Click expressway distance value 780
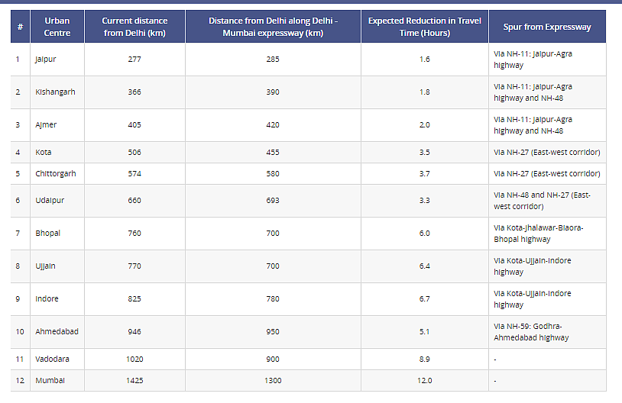The height and width of the screenshot is (403, 622). coord(273,298)
